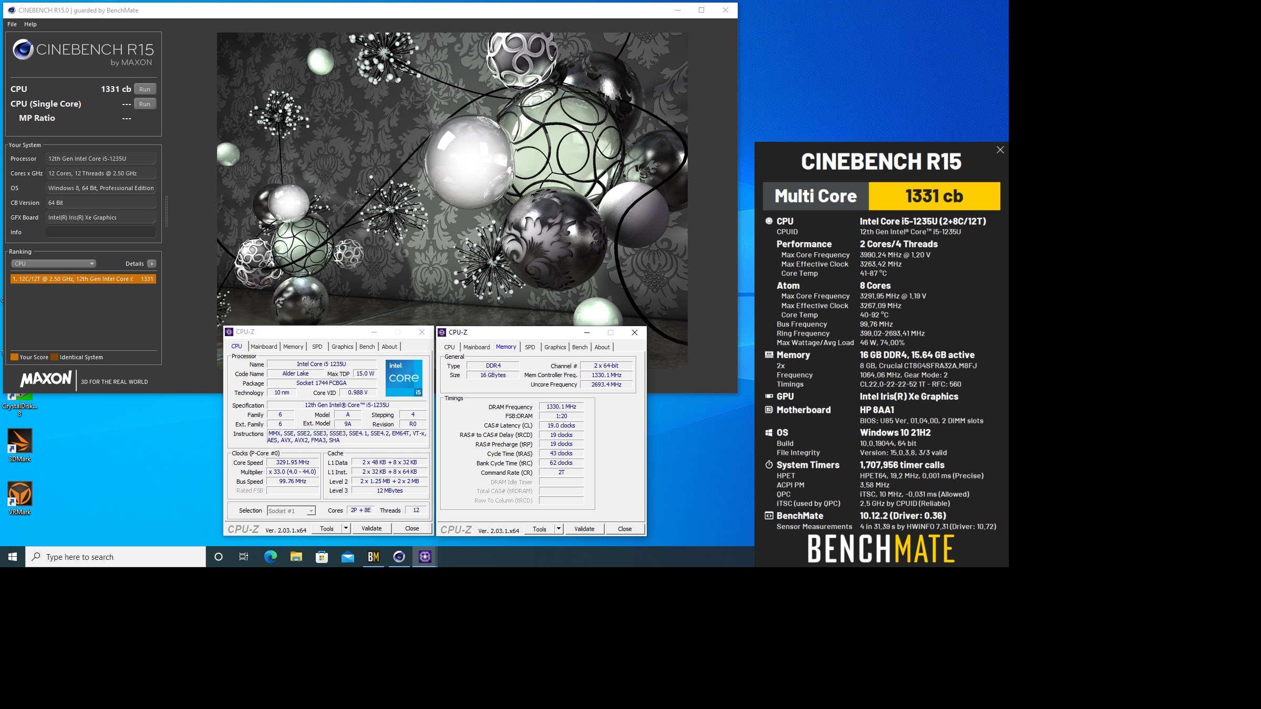Click the Intel Core i5 logo in CPU-Z
The image size is (1261, 709).
404,378
